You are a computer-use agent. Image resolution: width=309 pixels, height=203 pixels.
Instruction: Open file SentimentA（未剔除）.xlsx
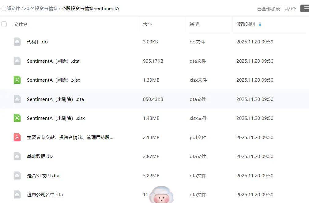pyautogui.click(x=56, y=118)
